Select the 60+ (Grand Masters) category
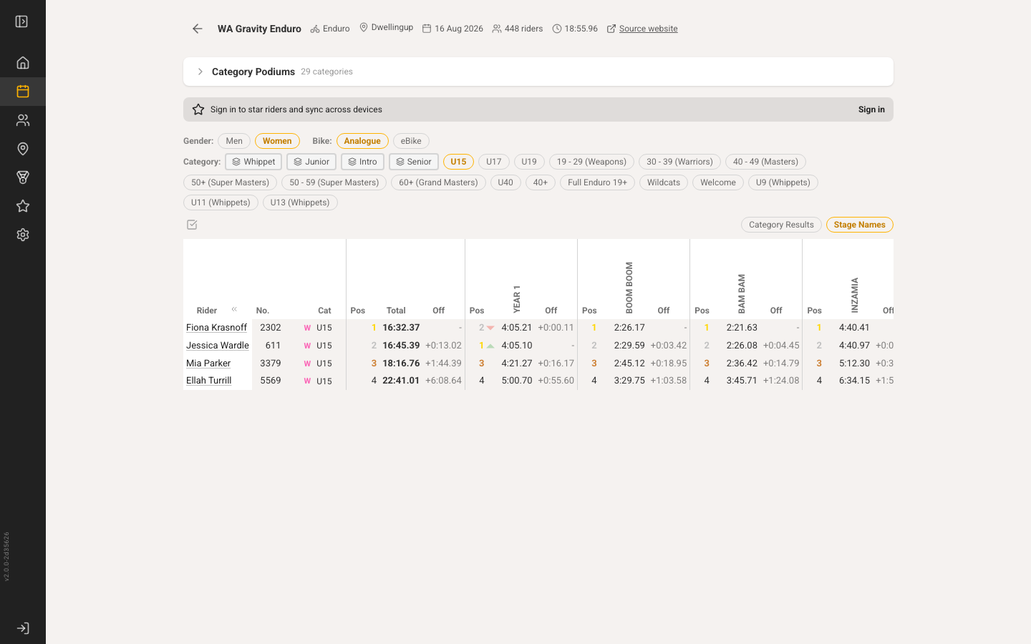The image size is (1031, 644). [x=438, y=182]
